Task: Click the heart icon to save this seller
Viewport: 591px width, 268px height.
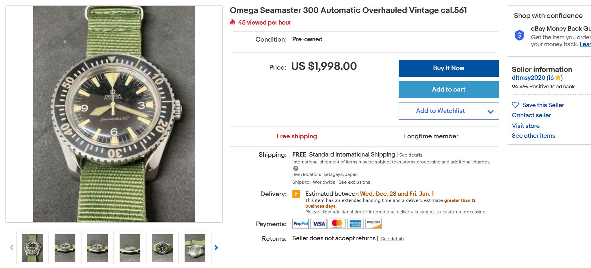Action: coord(515,105)
